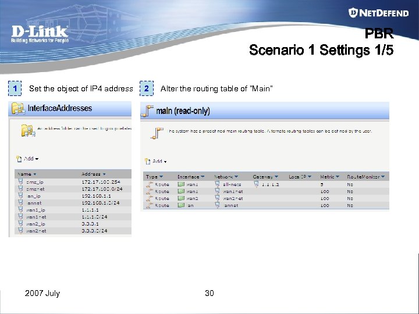Click the all-nets network object icon
Image resolution: width=419 pixels, height=314 pixels.
(217, 184)
